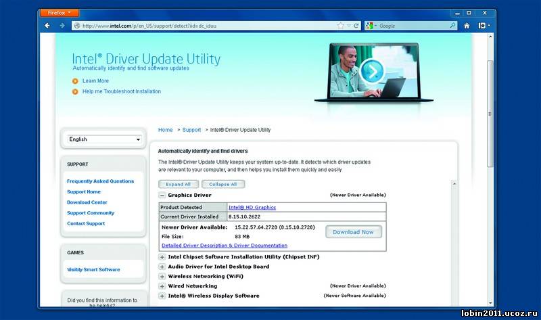This screenshot has height=320, width=541.
Task: Expand Audio Driver for Intel Desktop Board
Action: pyautogui.click(x=162, y=267)
